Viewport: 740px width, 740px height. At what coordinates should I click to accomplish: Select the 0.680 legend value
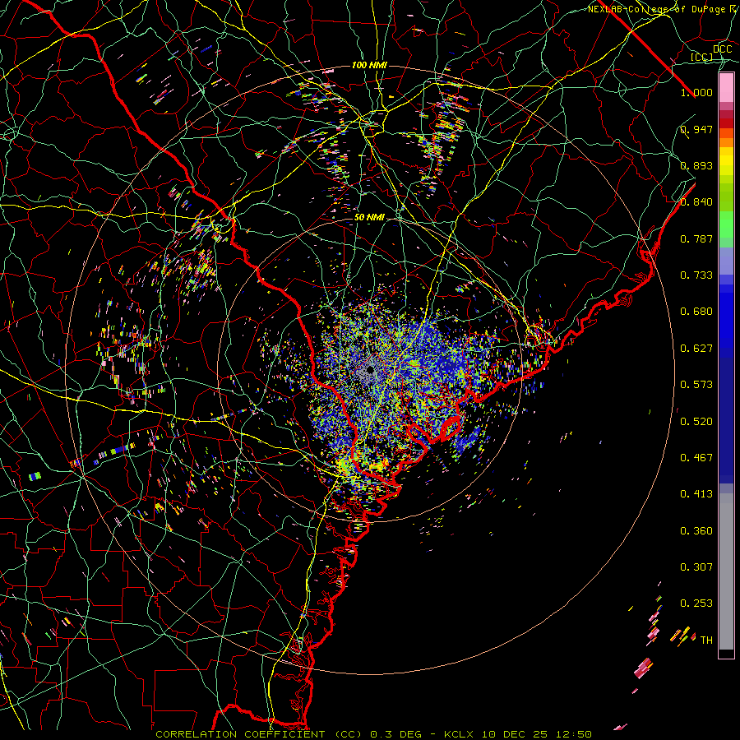(x=696, y=312)
